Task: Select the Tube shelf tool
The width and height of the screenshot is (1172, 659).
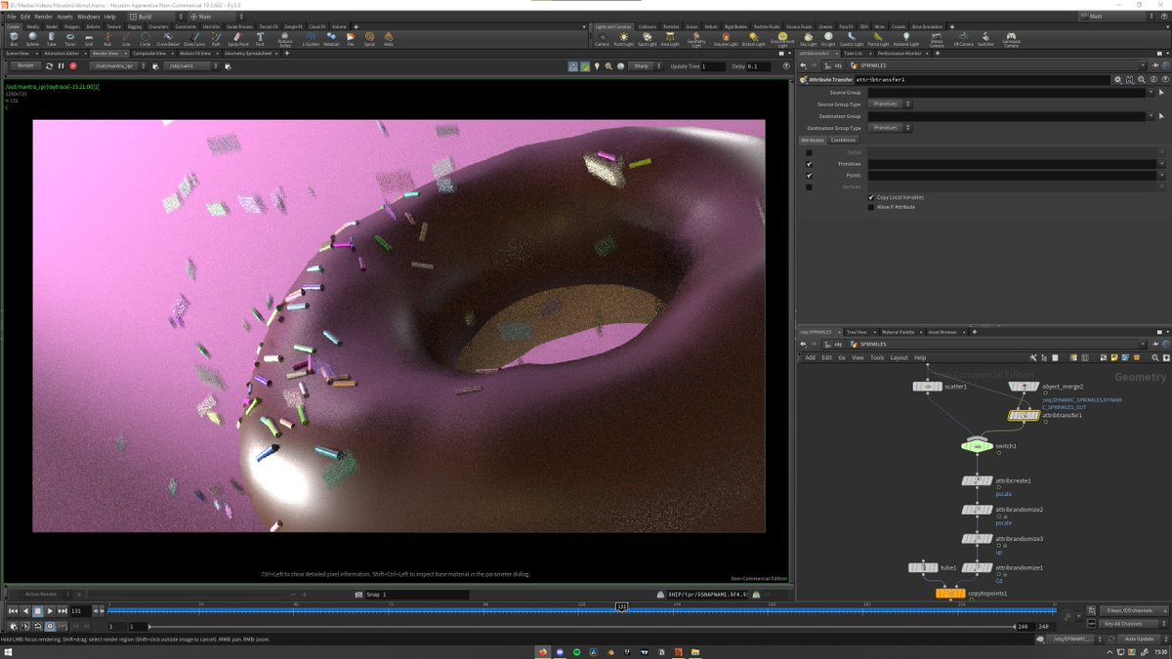Action: (51, 39)
